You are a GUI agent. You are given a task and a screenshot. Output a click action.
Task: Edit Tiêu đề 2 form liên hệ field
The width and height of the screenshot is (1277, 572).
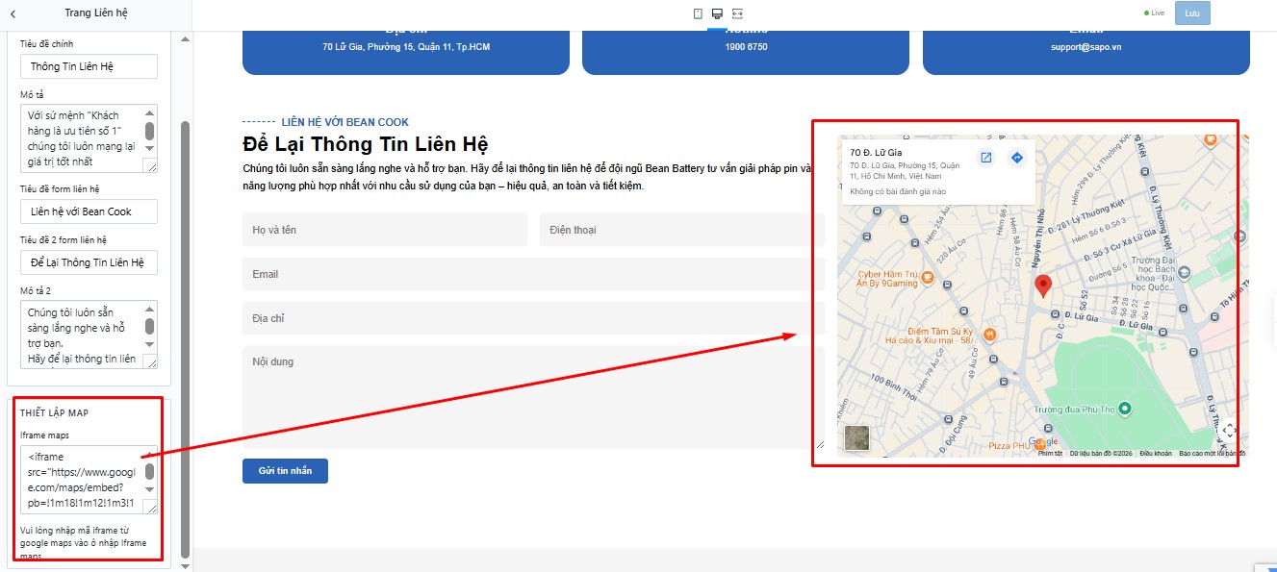click(x=89, y=262)
